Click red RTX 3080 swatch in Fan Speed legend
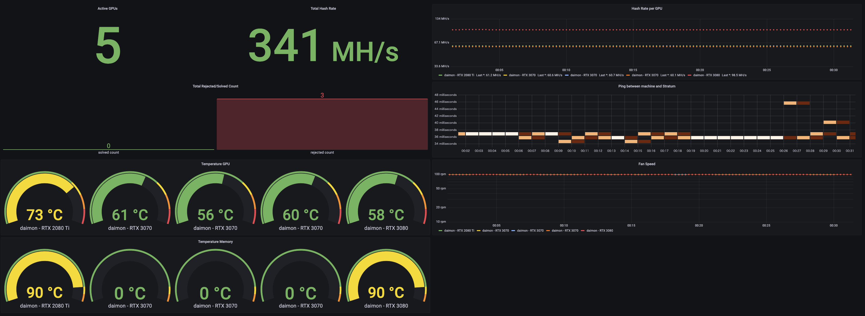This screenshot has width=865, height=316. [x=583, y=231]
